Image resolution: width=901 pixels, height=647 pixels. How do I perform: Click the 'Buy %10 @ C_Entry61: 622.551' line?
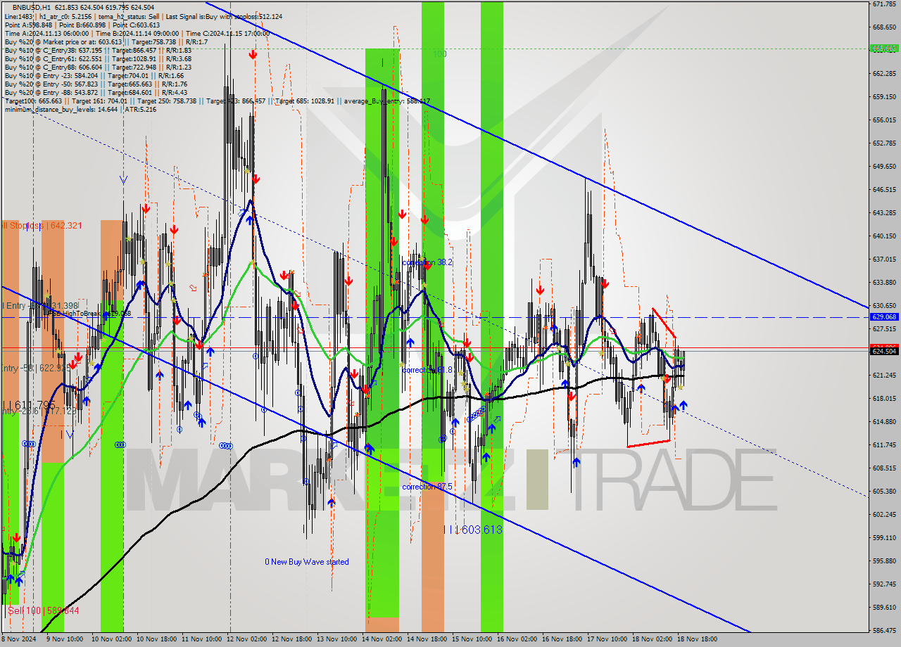[98, 58]
